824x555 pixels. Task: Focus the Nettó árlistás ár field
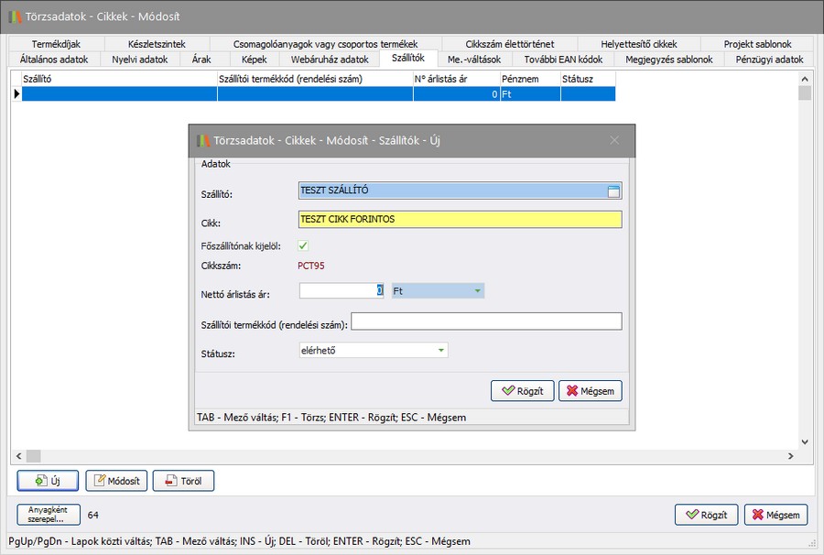click(x=341, y=290)
